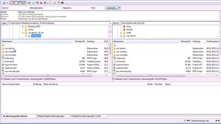
Task: Select local wp-content folder
Action: [10, 52]
